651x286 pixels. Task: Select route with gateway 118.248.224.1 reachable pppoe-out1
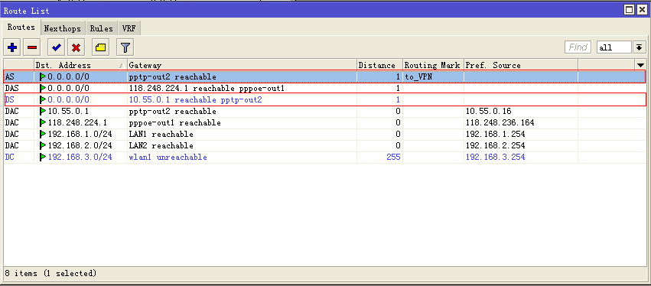[x=324, y=89]
